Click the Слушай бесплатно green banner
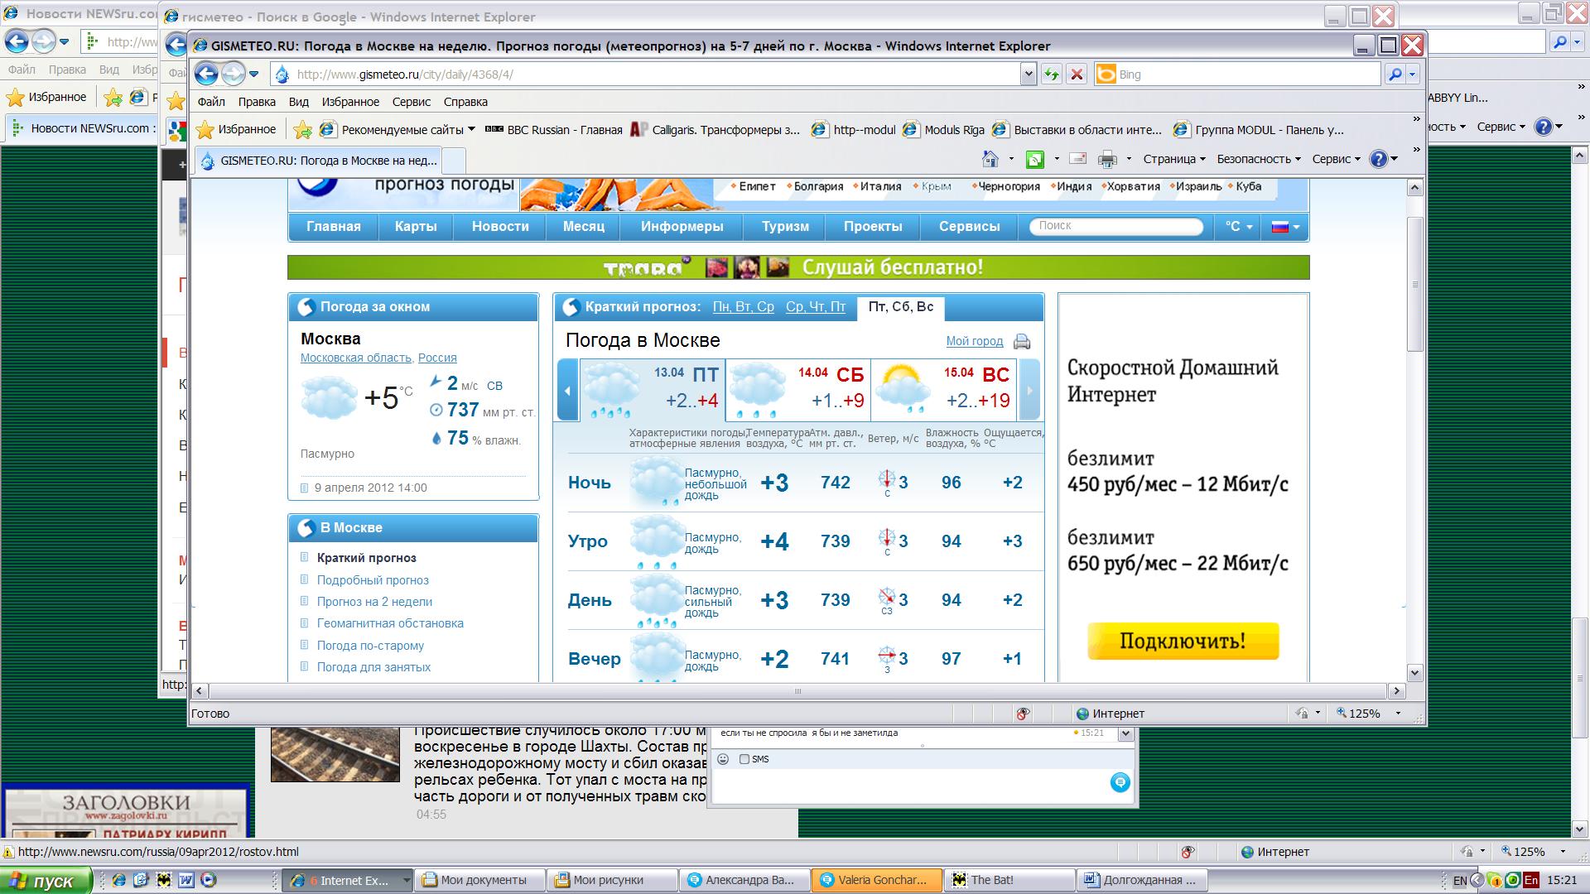Image resolution: width=1590 pixels, height=894 pixels. click(x=798, y=267)
